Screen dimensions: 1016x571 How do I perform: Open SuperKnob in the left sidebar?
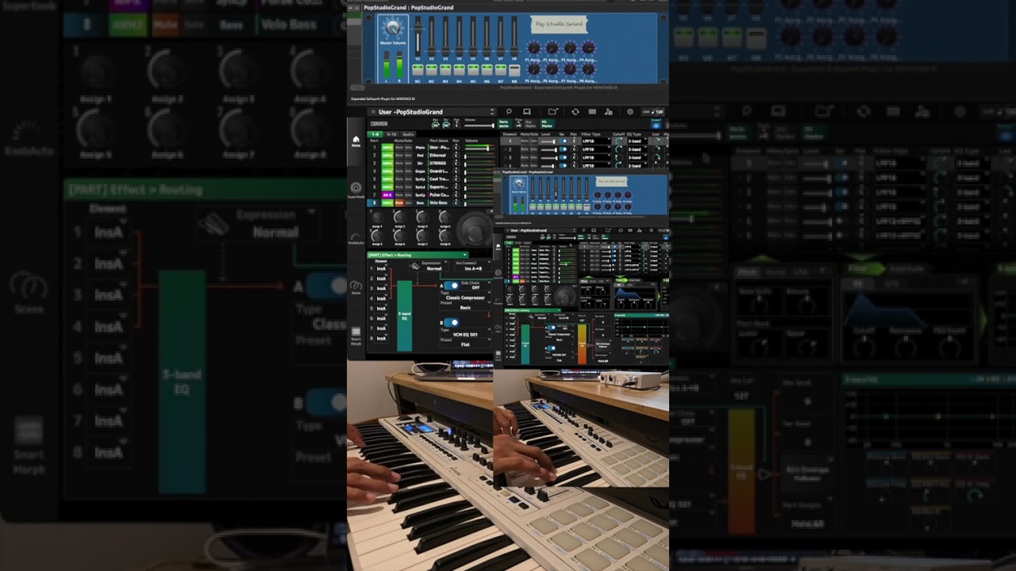coord(356,190)
